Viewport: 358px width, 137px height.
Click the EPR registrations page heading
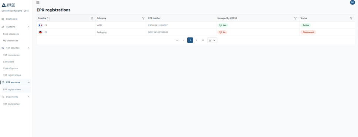[x=54, y=10]
